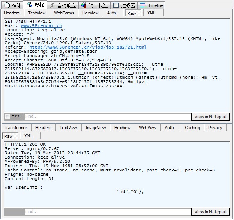This screenshot has height=220, width=234.
Task: Enable the Hex checkbox in request pane
Action: tap(7, 116)
